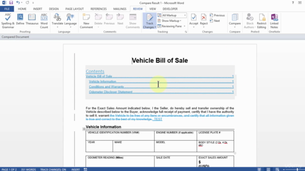Expand the Undo history dropdown
305x171 pixels.
pyautogui.click(x=21, y=3)
